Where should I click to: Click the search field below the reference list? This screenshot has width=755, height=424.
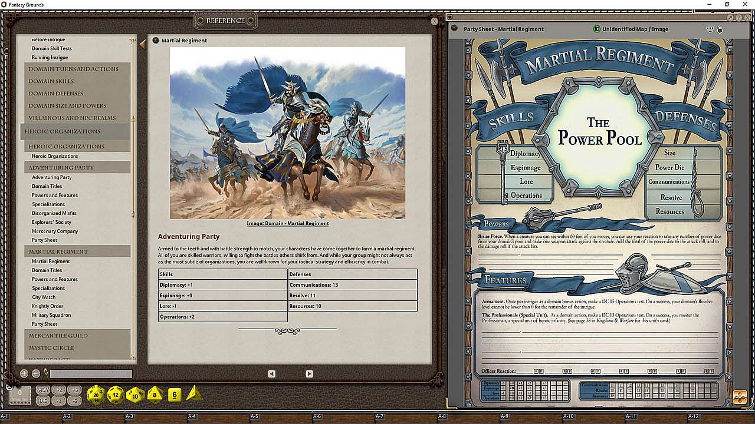tap(91, 373)
